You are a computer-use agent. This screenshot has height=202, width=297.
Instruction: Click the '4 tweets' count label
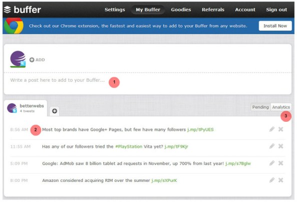click(x=27, y=111)
